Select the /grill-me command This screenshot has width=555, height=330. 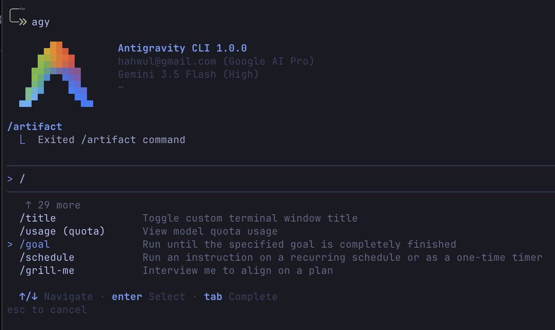(47, 270)
